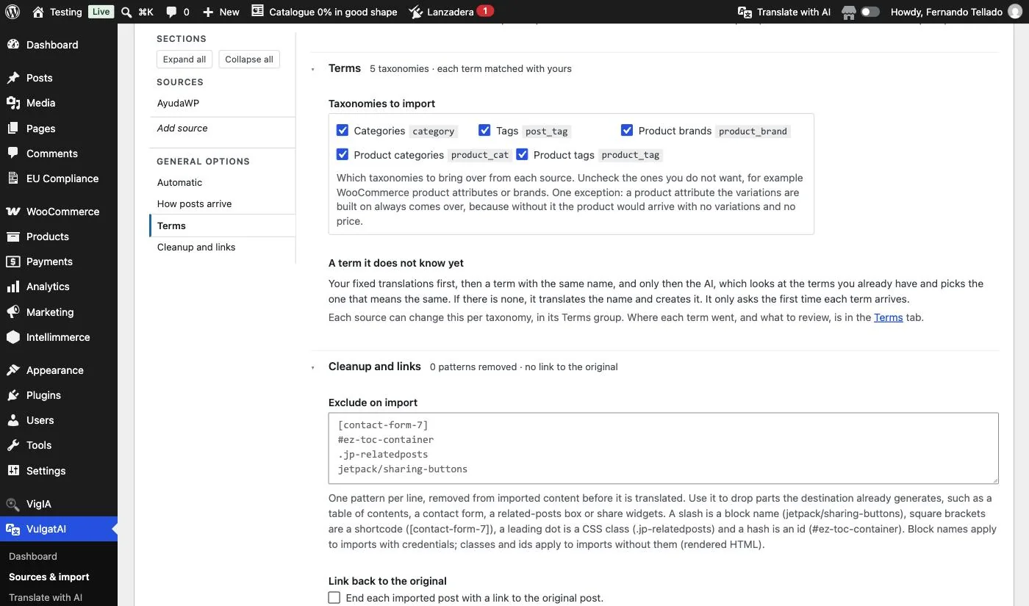This screenshot has width=1029, height=606.
Task: Click Expand all sections button
Action: pos(184,59)
